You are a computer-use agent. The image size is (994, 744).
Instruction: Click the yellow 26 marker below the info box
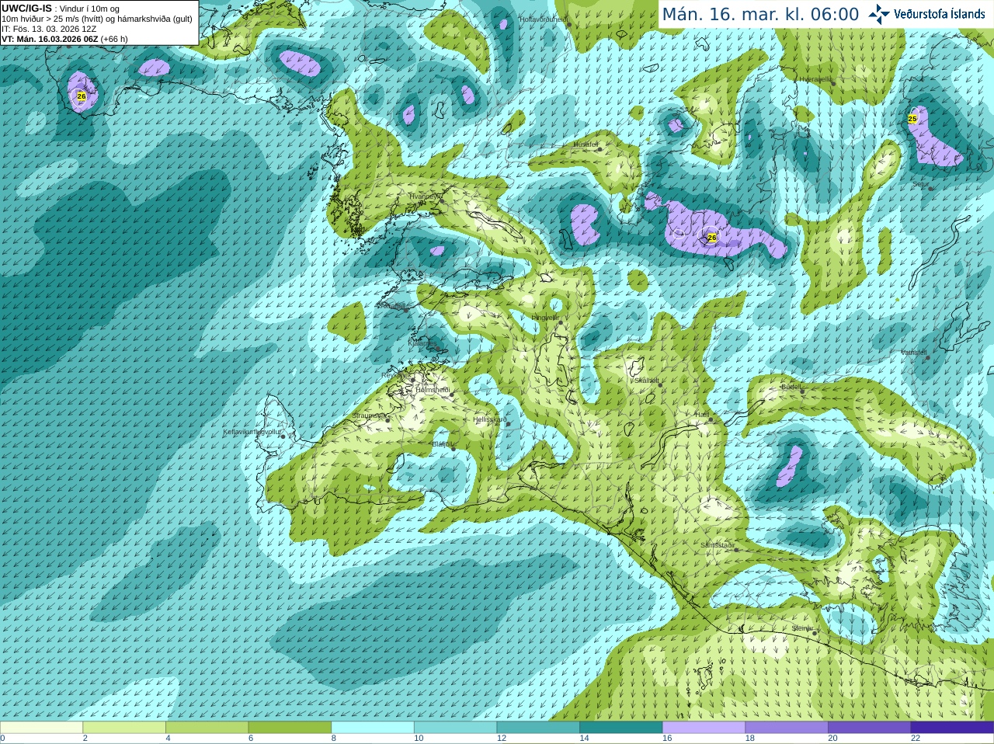pyautogui.click(x=82, y=96)
